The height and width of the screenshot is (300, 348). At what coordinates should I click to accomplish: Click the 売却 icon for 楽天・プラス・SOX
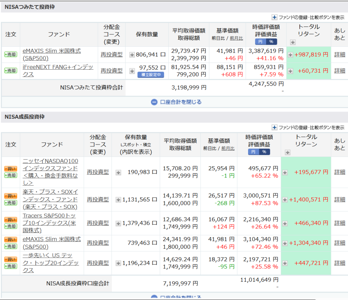click(x=11, y=203)
